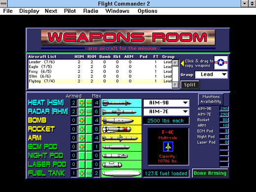Click ARM availability count 10

[224, 126]
